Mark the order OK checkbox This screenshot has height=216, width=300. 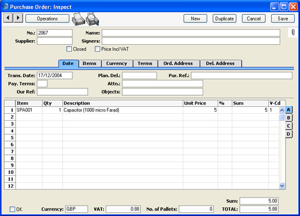coord(12,209)
